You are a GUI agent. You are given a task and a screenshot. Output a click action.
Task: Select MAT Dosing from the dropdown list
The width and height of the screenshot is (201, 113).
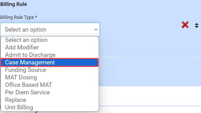(x=21, y=78)
